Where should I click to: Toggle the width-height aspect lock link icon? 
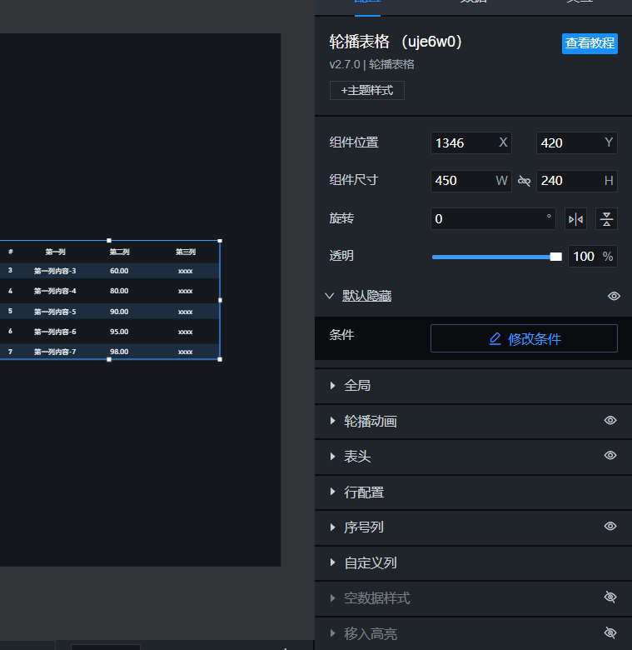click(x=524, y=181)
